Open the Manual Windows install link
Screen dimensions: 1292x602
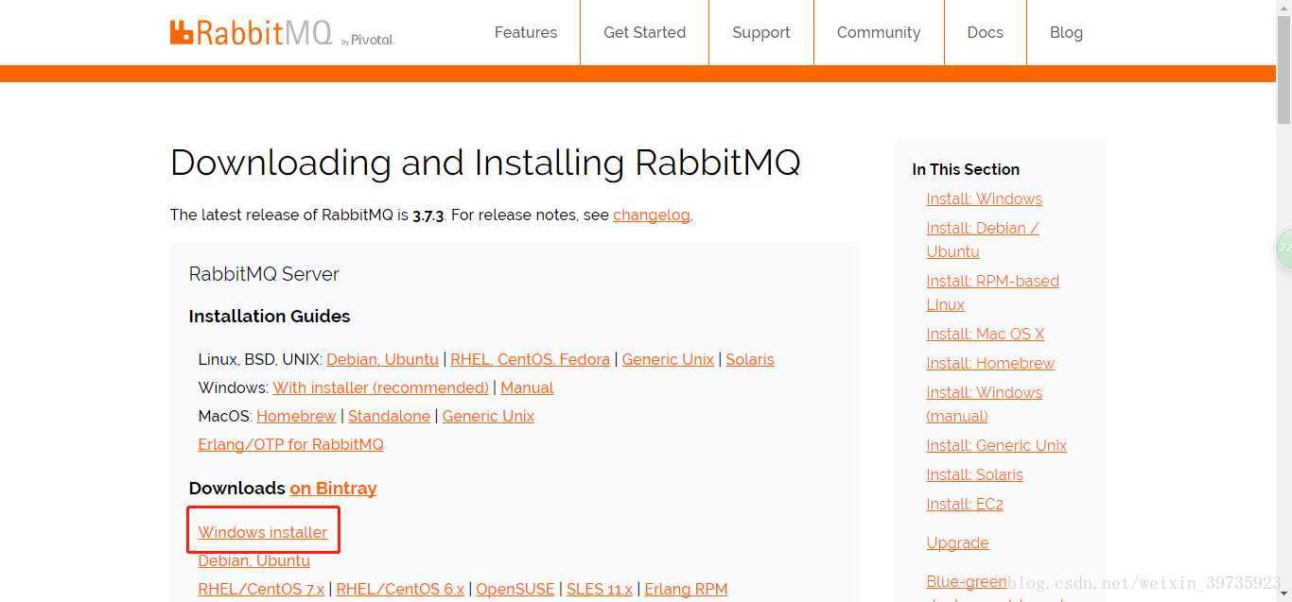pos(527,387)
